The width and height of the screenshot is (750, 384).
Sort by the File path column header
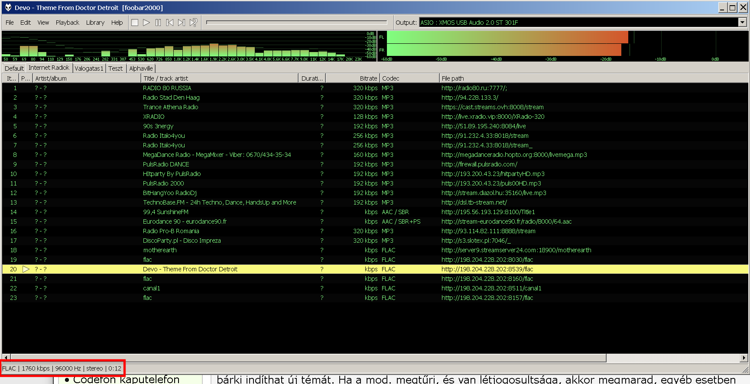594,78
